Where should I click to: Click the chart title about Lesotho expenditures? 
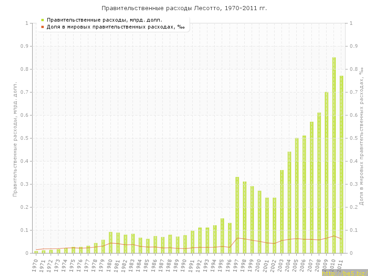[x=184, y=8]
